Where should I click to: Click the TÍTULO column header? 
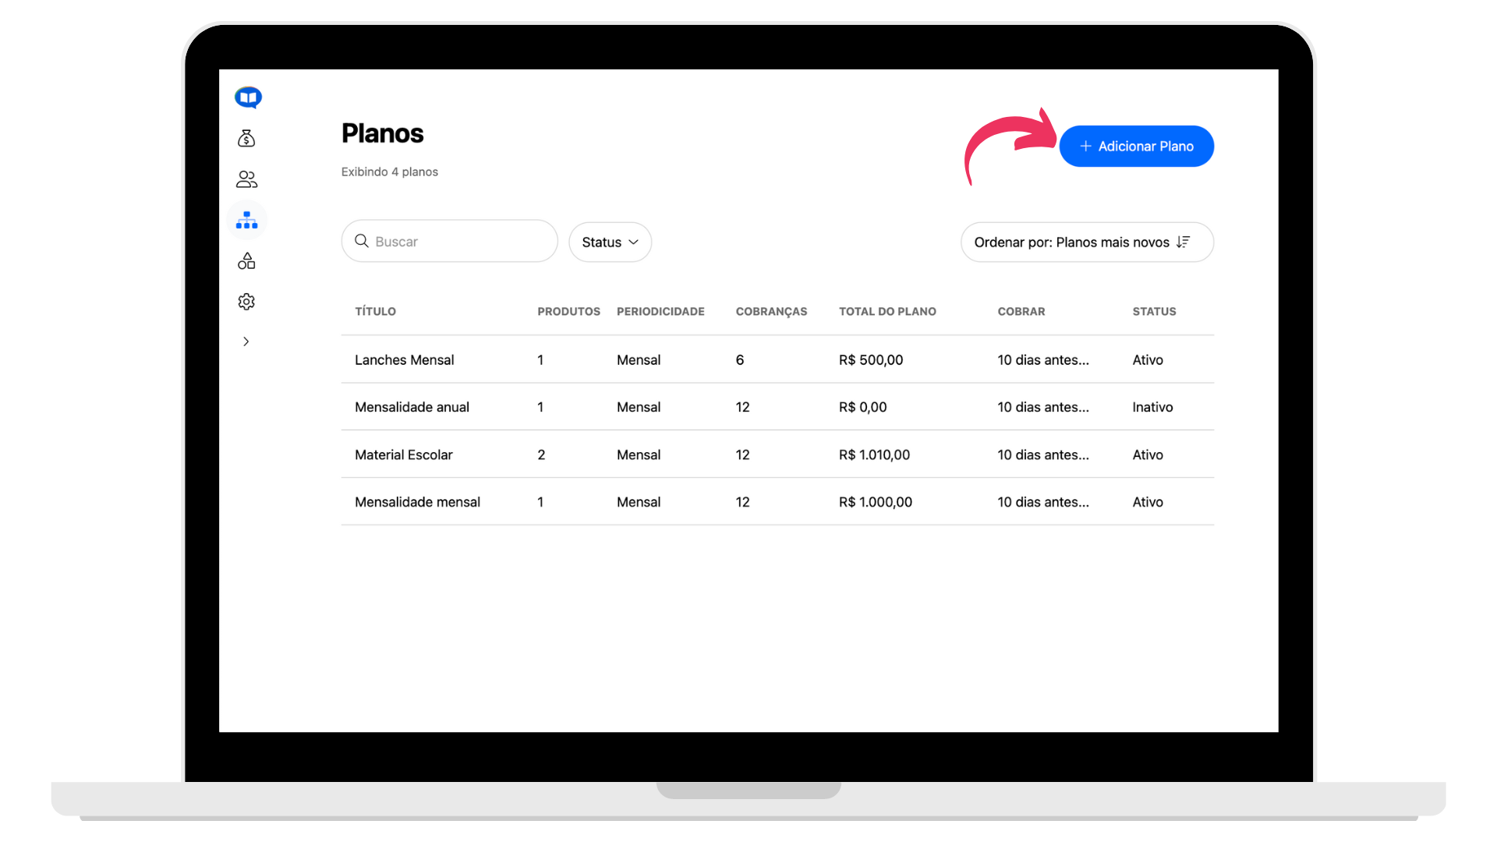[x=375, y=311]
